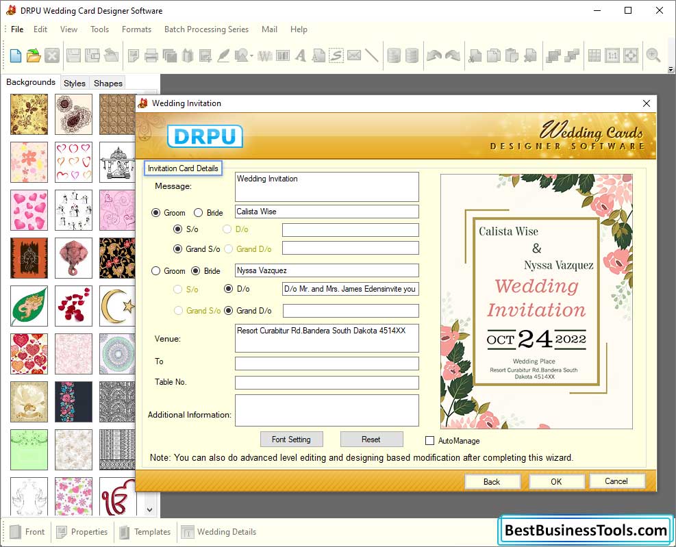Click the Additional Information text box
676x547 pixels.
click(327, 410)
